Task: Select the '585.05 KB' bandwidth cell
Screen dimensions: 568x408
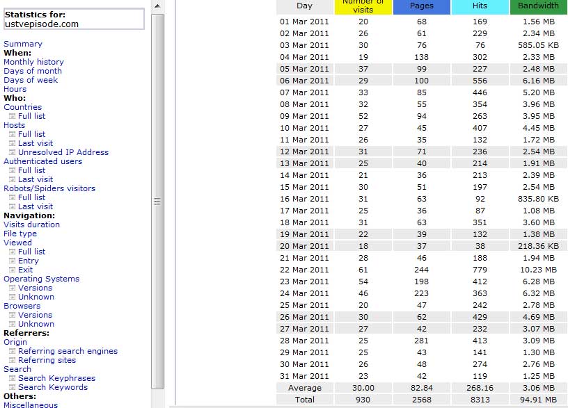Action: tap(538, 45)
